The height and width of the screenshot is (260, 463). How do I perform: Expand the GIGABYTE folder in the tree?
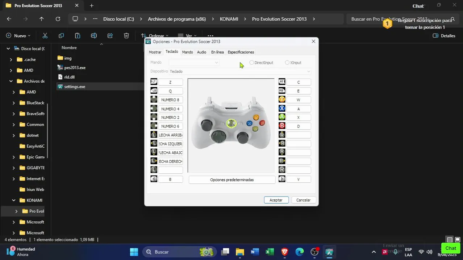click(14, 168)
